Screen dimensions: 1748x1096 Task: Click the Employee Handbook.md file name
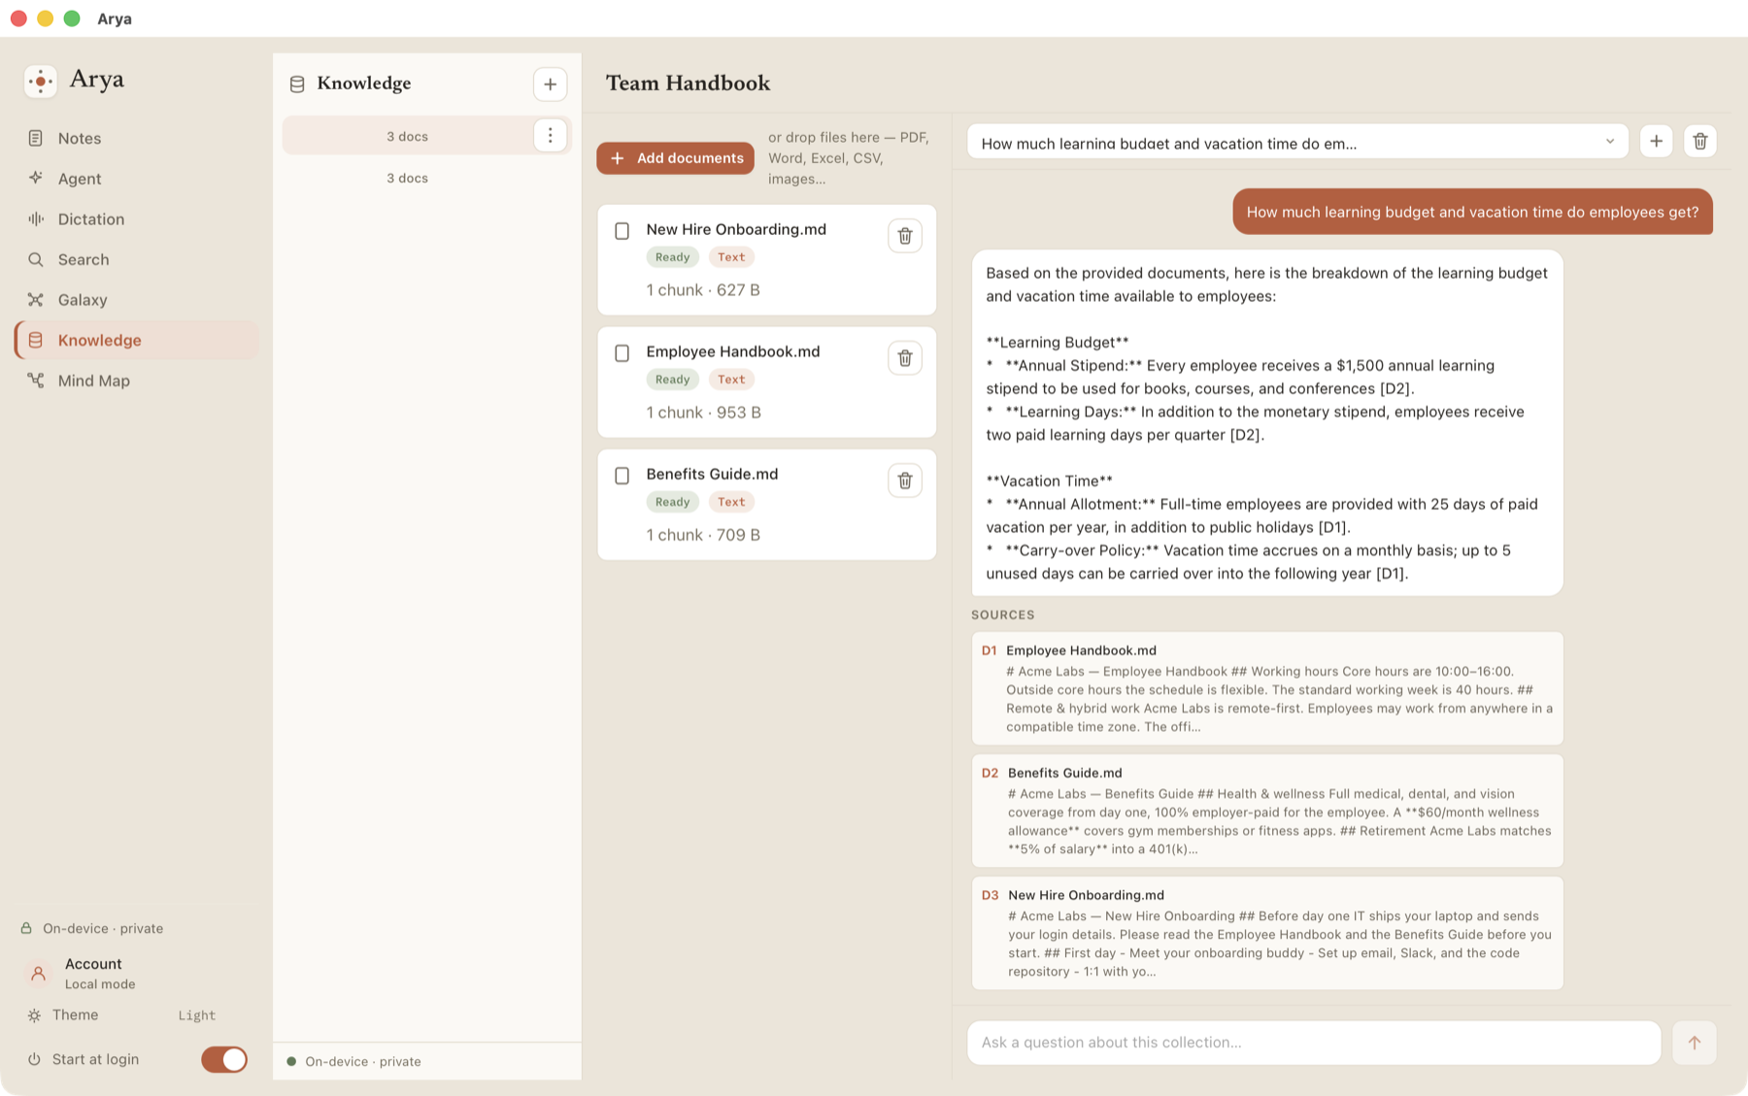click(x=733, y=351)
